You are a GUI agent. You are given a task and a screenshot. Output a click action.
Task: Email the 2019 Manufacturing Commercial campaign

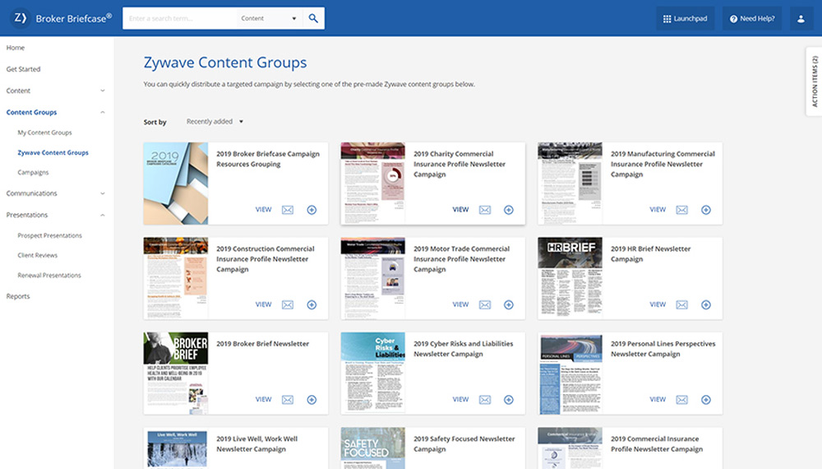coord(682,210)
